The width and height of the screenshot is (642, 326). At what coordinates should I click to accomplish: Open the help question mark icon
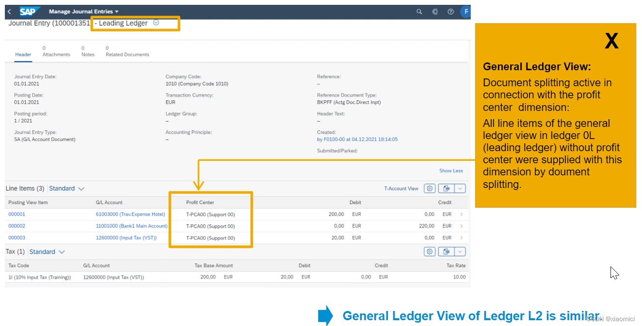pos(450,12)
